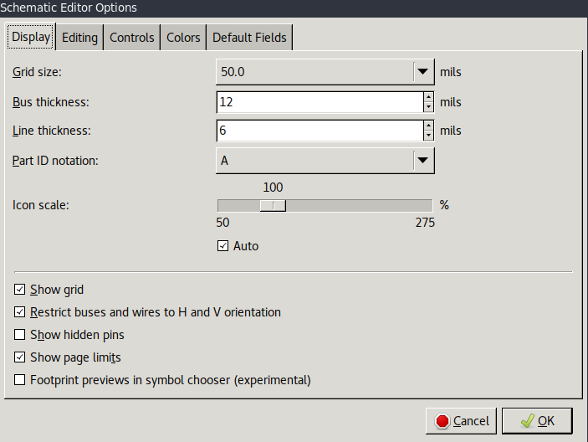Open the Colors tab
This screenshot has width=588, height=442.
tap(183, 38)
